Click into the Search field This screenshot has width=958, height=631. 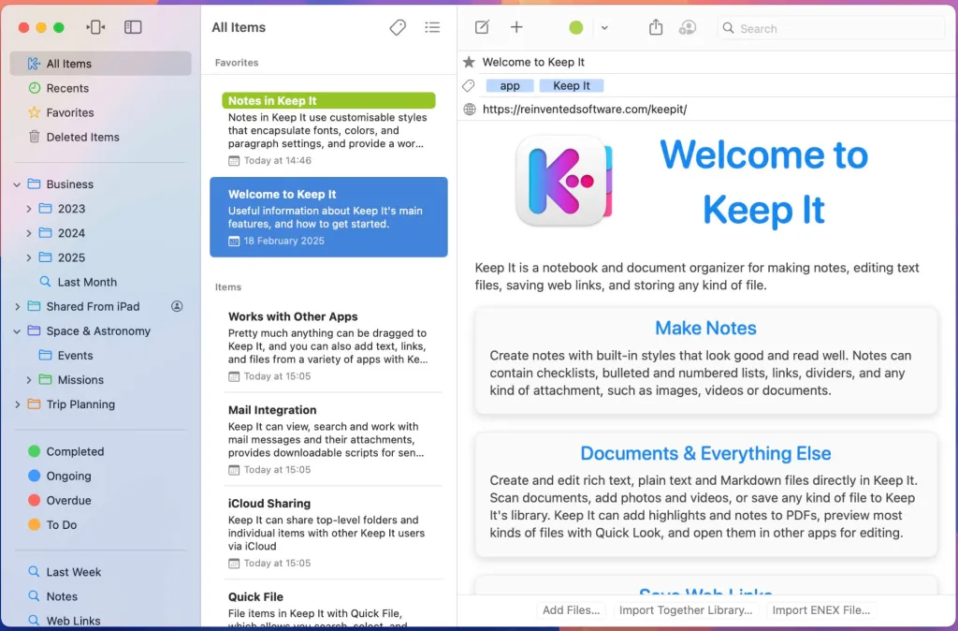tap(831, 28)
